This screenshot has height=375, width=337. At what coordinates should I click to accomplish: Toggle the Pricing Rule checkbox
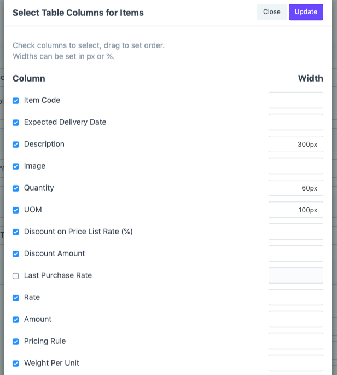(x=16, y=342)
